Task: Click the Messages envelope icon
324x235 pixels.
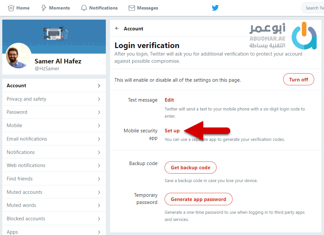Action: [x=132, y=8]
